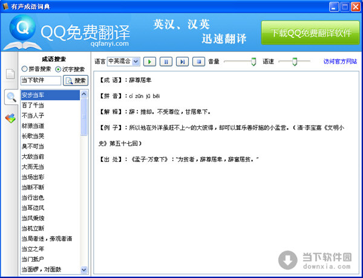Click the 搜索 button
The width and height of the screenshot is (363, 278).
click(76, 80)
